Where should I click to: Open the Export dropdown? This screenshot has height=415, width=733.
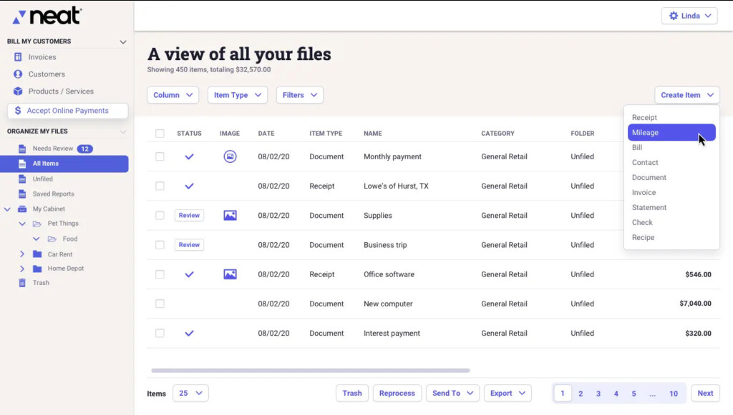tap(508, 393)
